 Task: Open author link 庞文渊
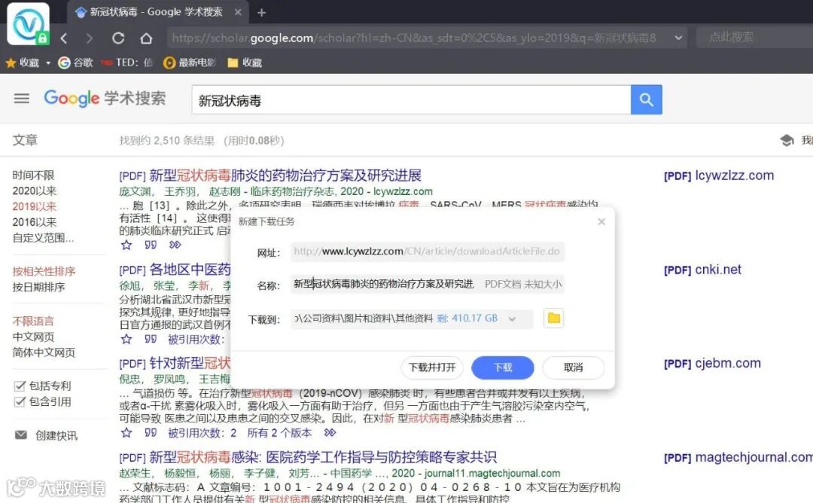pyautogui.click(x=135, y=191)
